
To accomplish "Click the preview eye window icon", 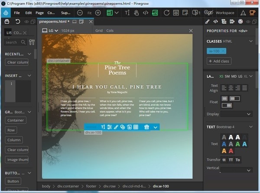I will (176, 13).
